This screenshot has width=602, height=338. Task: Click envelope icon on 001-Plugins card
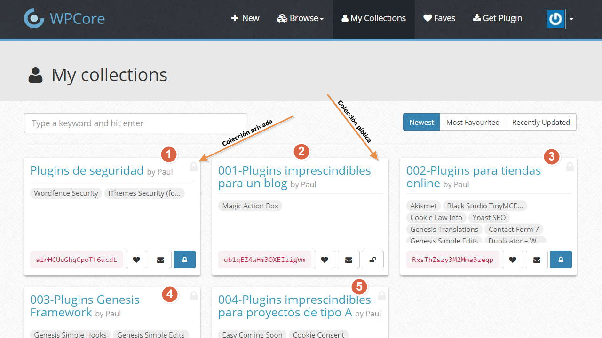(349, 260)
